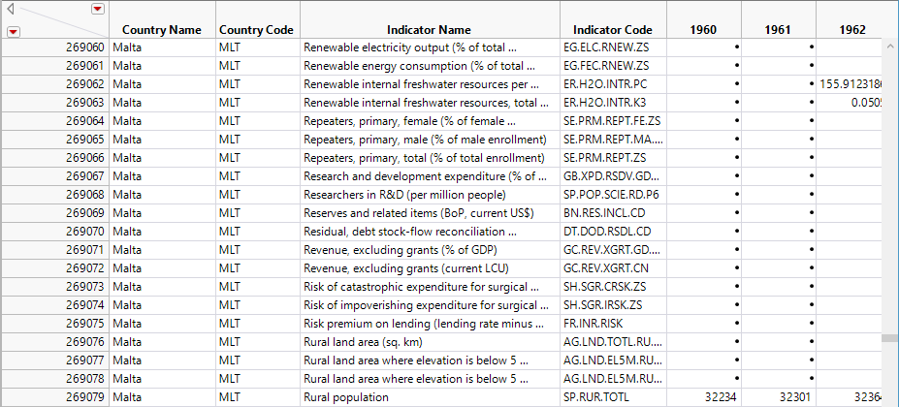The width and height of the screenshot is (899, 407).
Task: Select row number 269076
Action: [54, 342]
